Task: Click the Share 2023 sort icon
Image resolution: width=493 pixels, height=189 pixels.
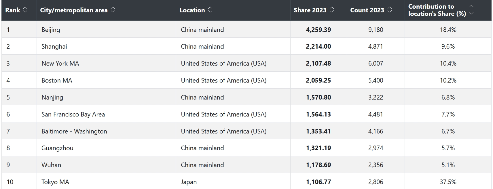Action: click(332, 10)
